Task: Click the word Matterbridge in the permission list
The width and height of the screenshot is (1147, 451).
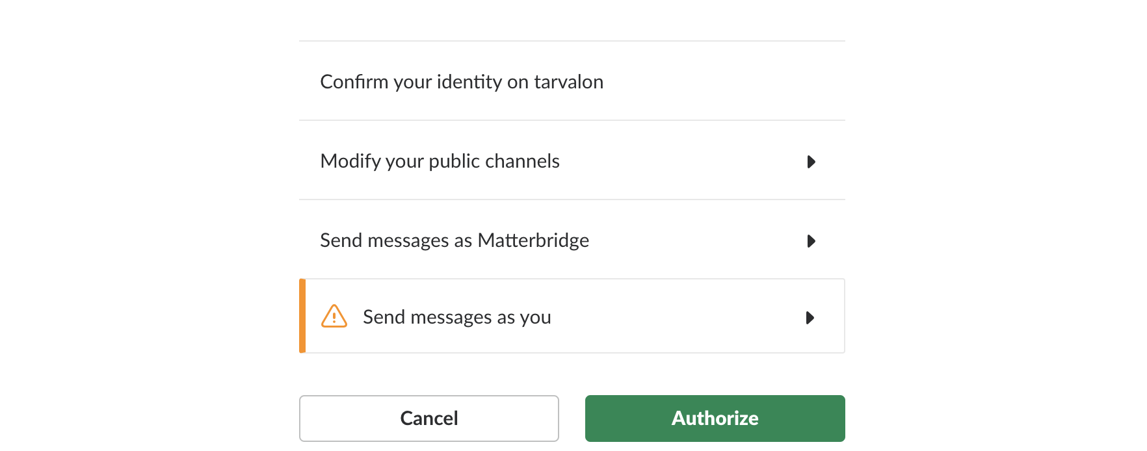Action: point(533,240)
